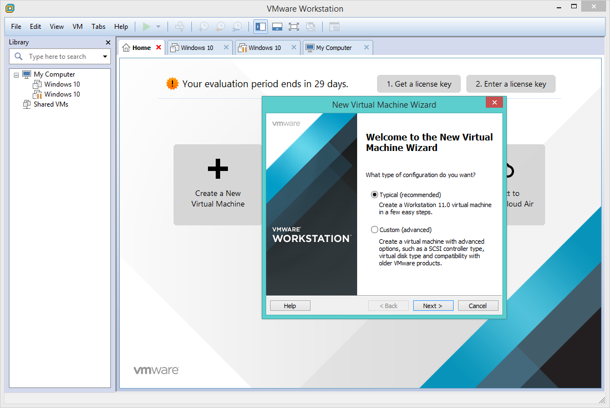610x408 pixels.
Task: Click the orange evaluation warning icon
Action: pos(172,83)
